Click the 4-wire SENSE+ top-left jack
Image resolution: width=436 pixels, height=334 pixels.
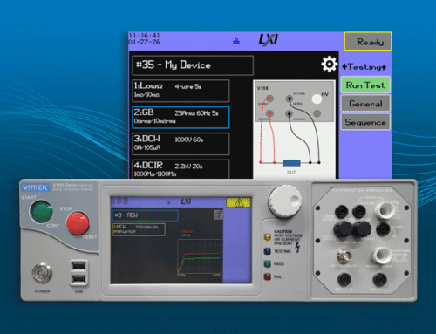point(341,211)
